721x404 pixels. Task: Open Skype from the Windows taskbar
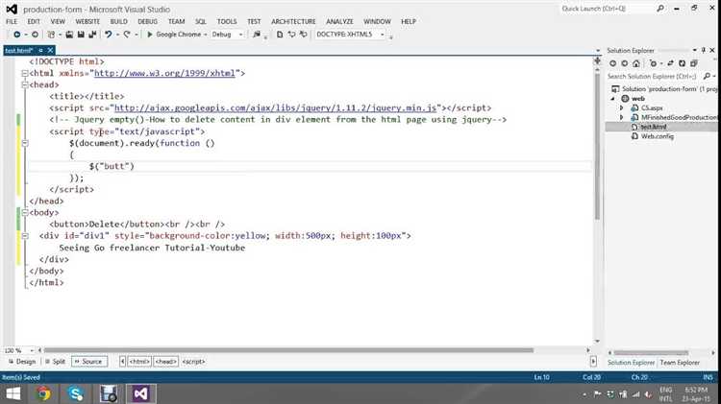(x=75, y=392)
